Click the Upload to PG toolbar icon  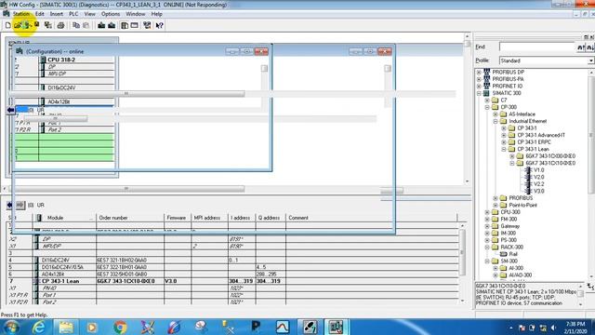point(112,25)
